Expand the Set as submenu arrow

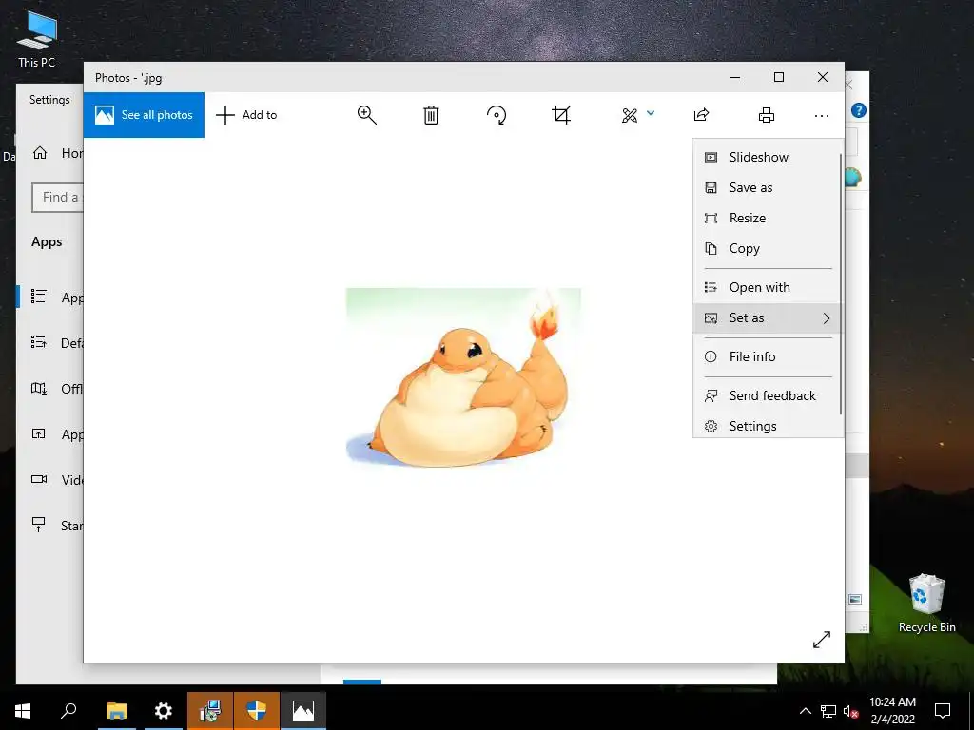click(x=827, y=318)
